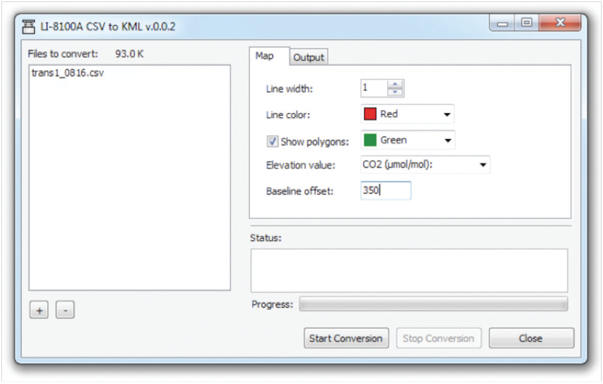Maximize the converter window

click(527, 23)
